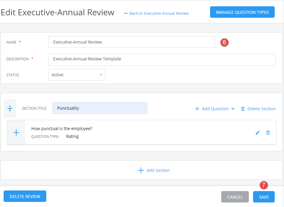
Task: Click the Section Title field containing Punctuality
Action: [99, 108]
